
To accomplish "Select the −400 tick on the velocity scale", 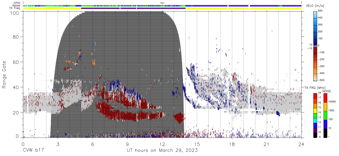I will pyautogui.click(x=321, y=73).
